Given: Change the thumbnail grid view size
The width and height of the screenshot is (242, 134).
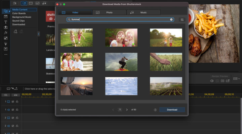Looking at the screenshot, I should [182, 19].
